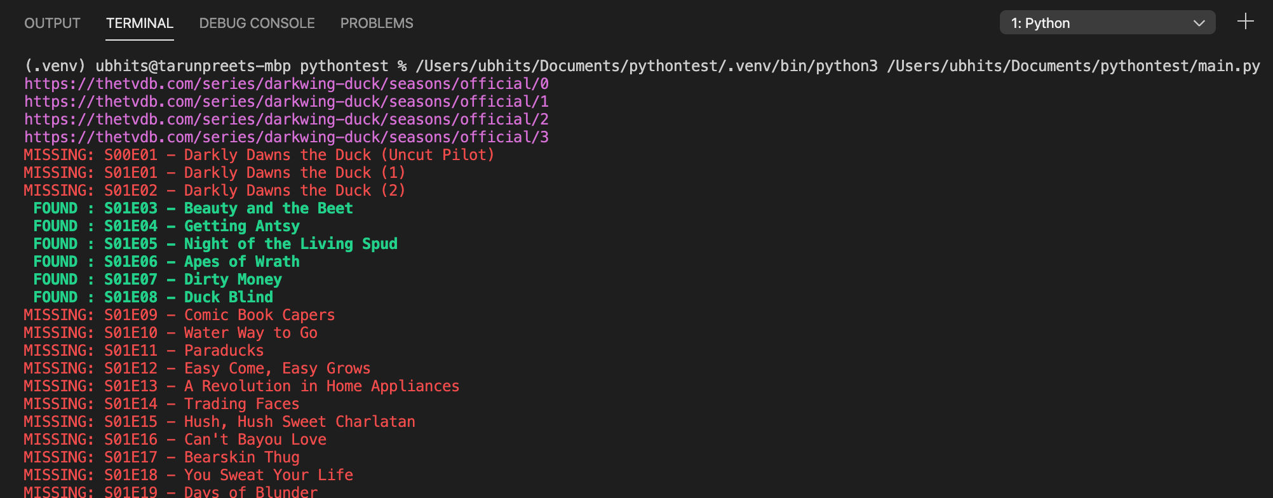Open the 1: Python terminal dropdown
Image resolution: width=1273 pixels, height=498 pixels.
point(1107,23)
